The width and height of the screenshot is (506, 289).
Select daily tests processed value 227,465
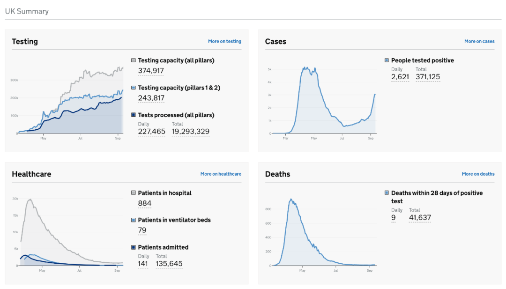[152, 132]
